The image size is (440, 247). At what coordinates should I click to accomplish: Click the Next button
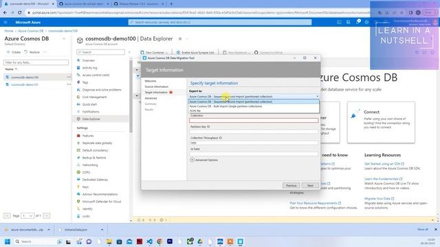310,185
